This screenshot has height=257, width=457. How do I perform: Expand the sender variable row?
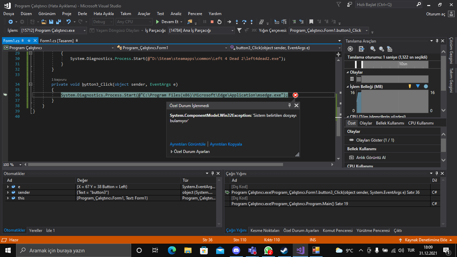coord(8,192)
